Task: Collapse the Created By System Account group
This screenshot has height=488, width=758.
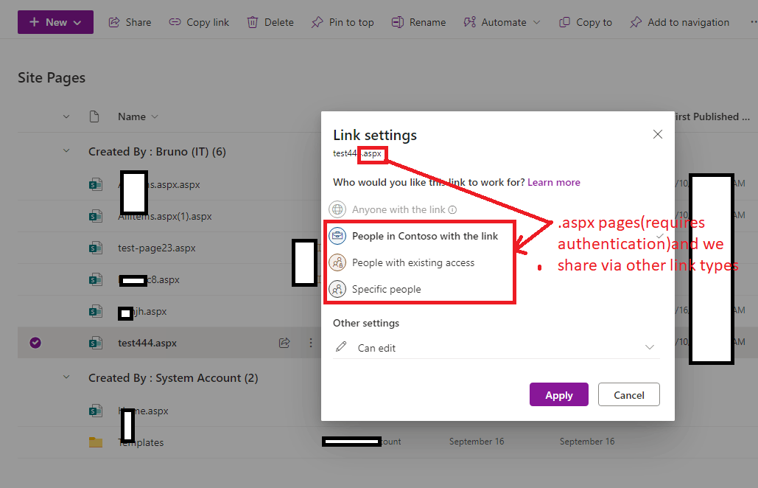Action: [66, 377]
